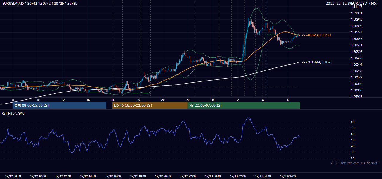Click the 12/13 04:00 date label

[263, 176]
